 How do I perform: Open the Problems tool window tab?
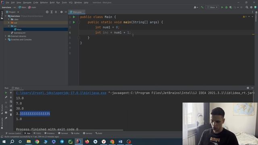[x=50, y=133]
